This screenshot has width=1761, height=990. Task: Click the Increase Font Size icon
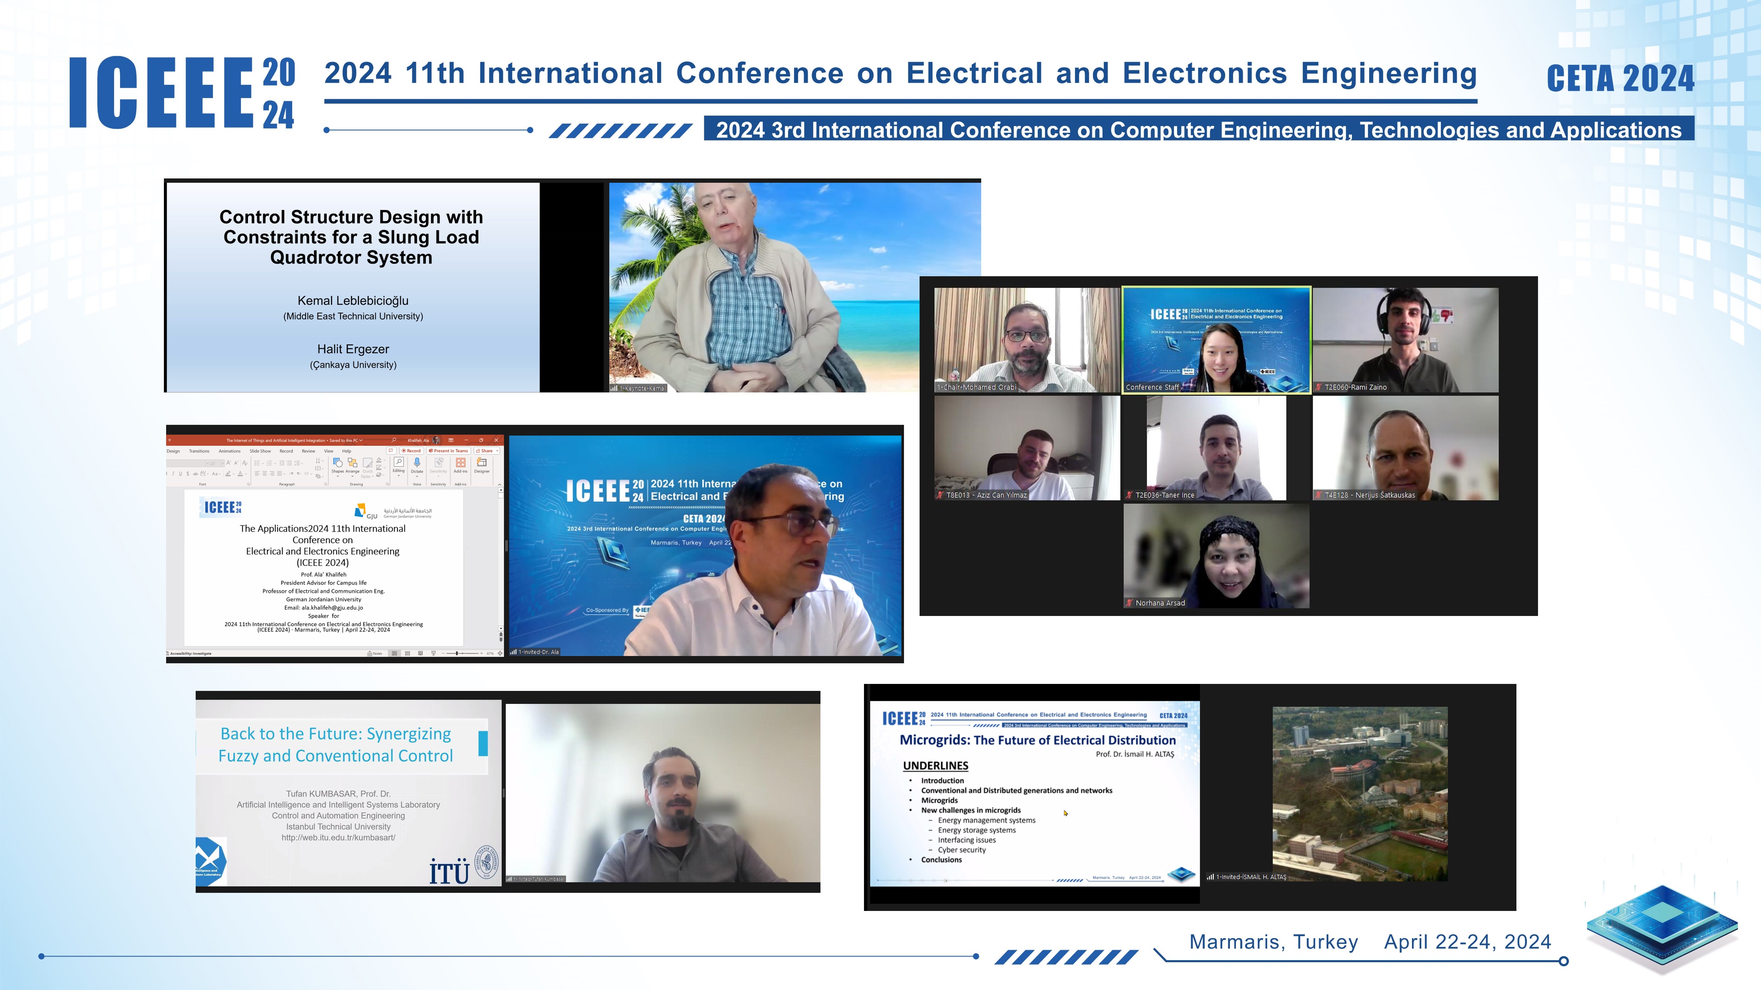(228, 463)
